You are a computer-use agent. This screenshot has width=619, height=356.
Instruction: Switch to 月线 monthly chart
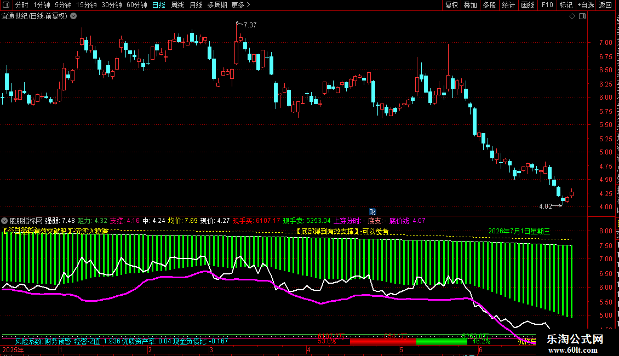tap(196, 5)
